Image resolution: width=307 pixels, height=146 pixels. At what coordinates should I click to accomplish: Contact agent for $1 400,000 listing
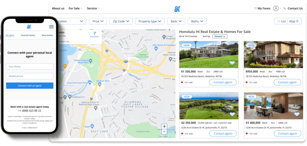pos(288,133)
